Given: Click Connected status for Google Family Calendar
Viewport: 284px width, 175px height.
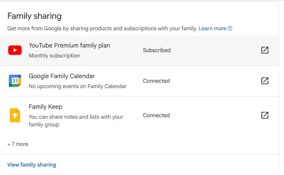Looking at the screenshot, I should (x=156, y=81).
